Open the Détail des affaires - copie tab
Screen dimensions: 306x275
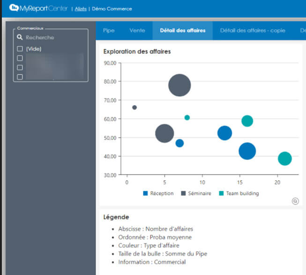253,31
